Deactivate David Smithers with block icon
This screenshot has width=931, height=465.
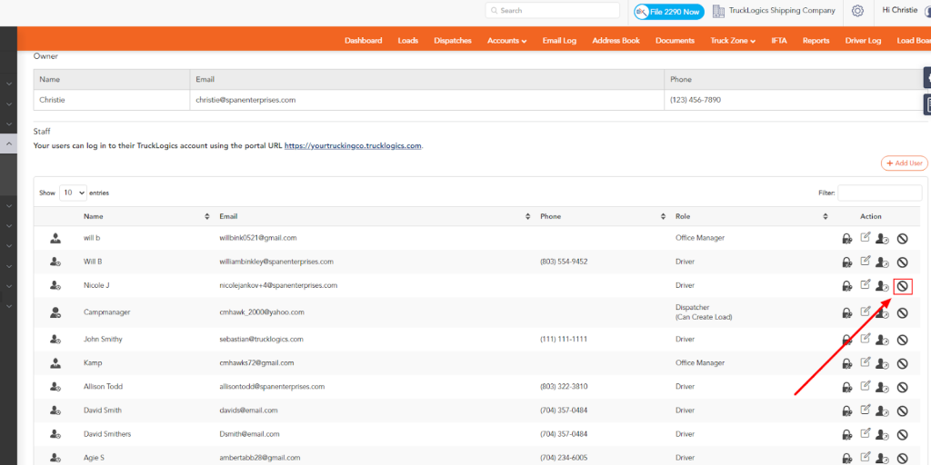902,434
